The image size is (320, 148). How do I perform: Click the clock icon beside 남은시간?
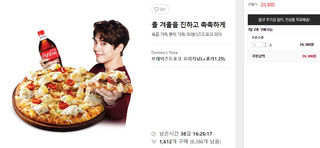tap(153, 134)
